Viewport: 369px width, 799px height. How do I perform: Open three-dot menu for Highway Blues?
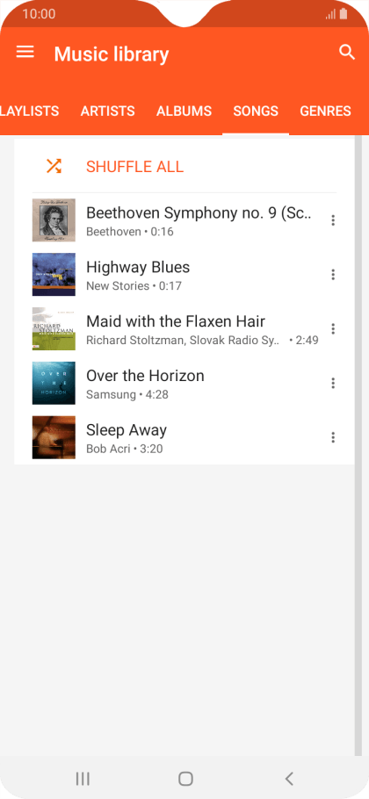point(333,275)
